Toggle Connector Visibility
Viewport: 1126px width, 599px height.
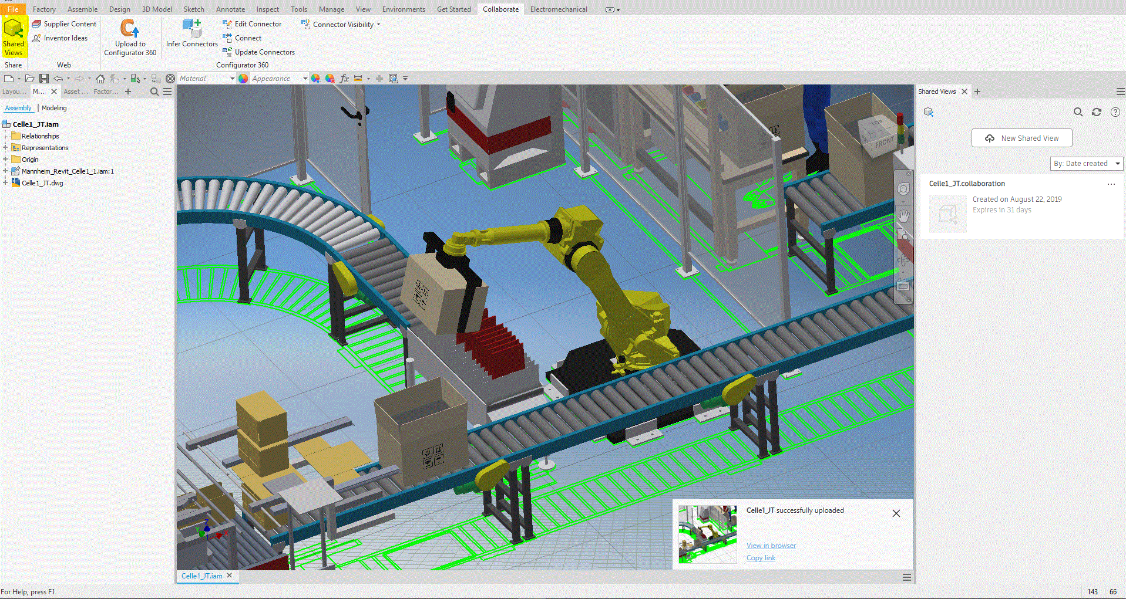pos(340,24)
